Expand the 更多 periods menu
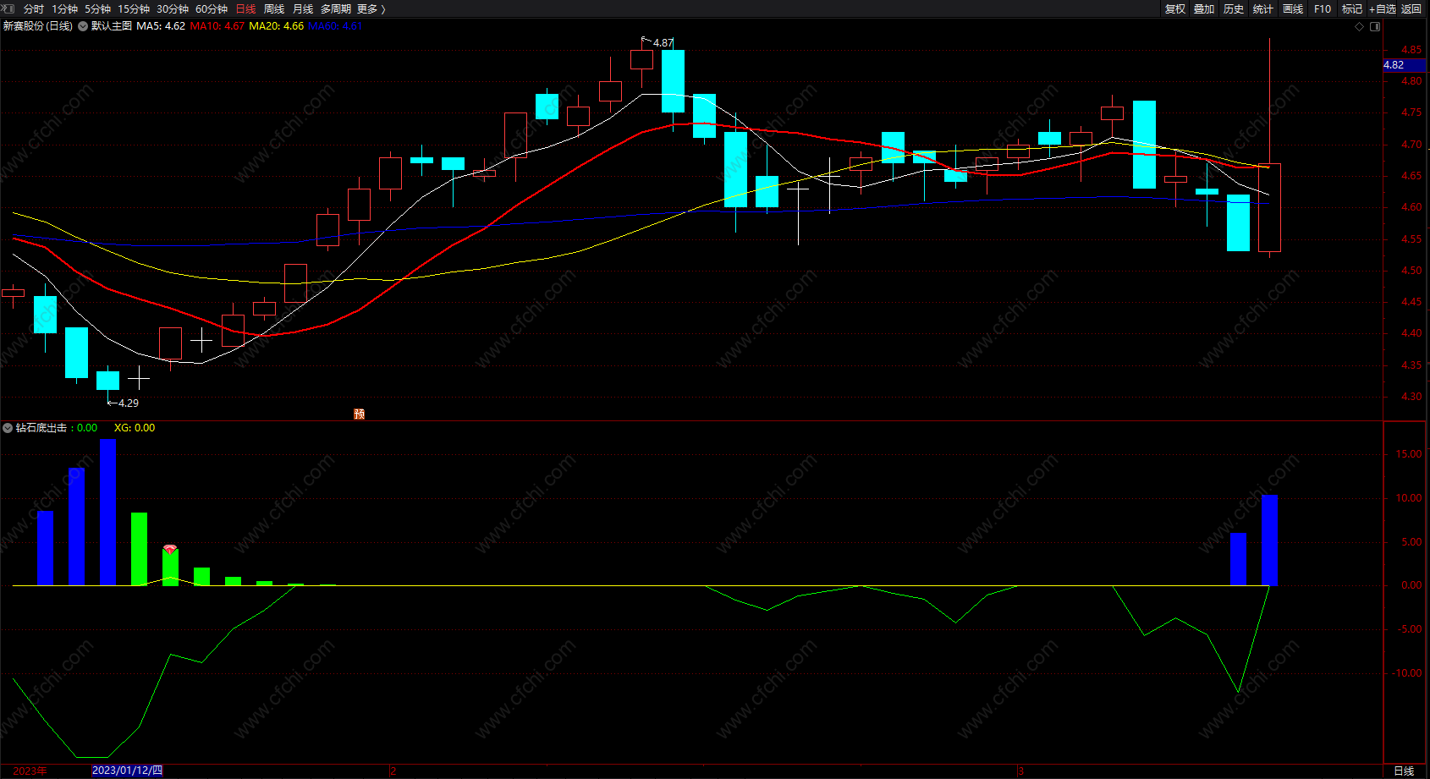 click(x=371, y=9)
